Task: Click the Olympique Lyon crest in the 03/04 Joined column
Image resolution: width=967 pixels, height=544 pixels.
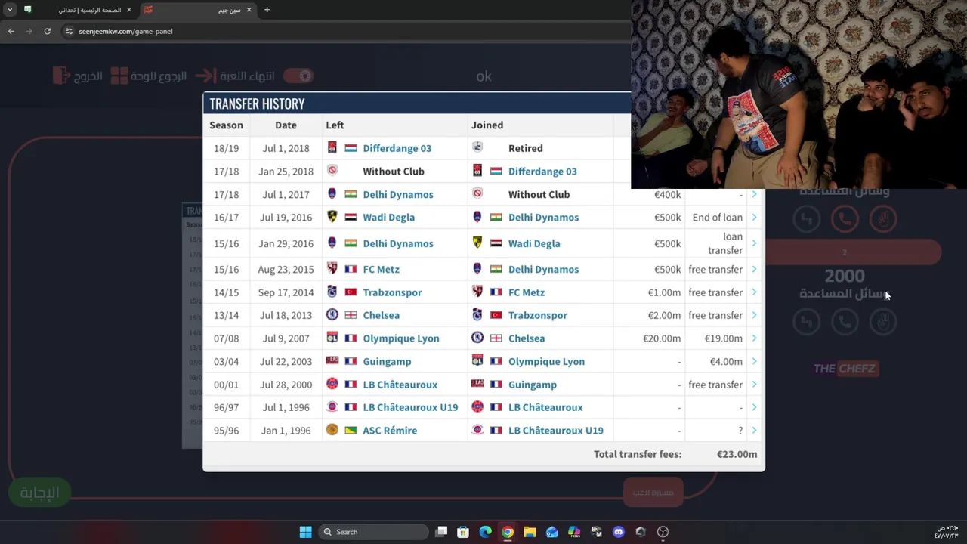Action: click(477, 360)
